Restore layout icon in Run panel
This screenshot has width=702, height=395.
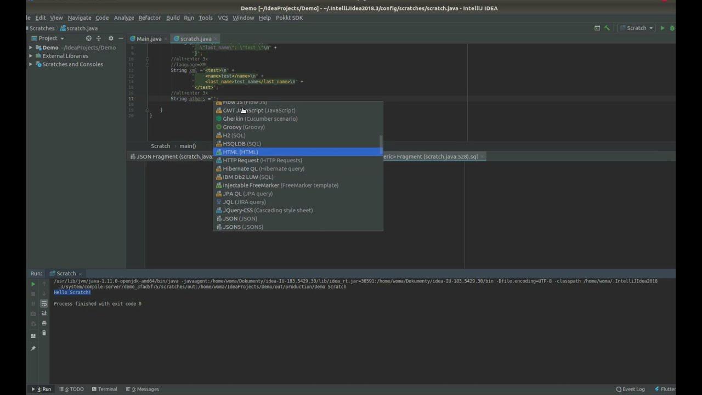[x=33, y=336]
